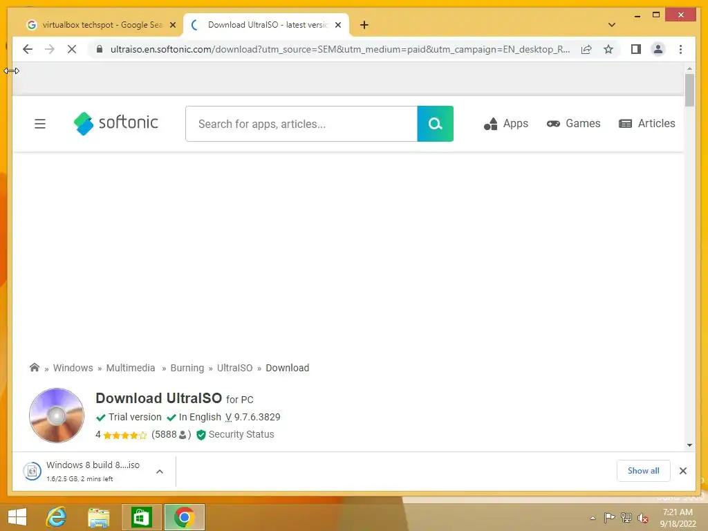Open the Windows Store from the taskbar
Screen dimensions: 708x531
[x=141, y=517]
